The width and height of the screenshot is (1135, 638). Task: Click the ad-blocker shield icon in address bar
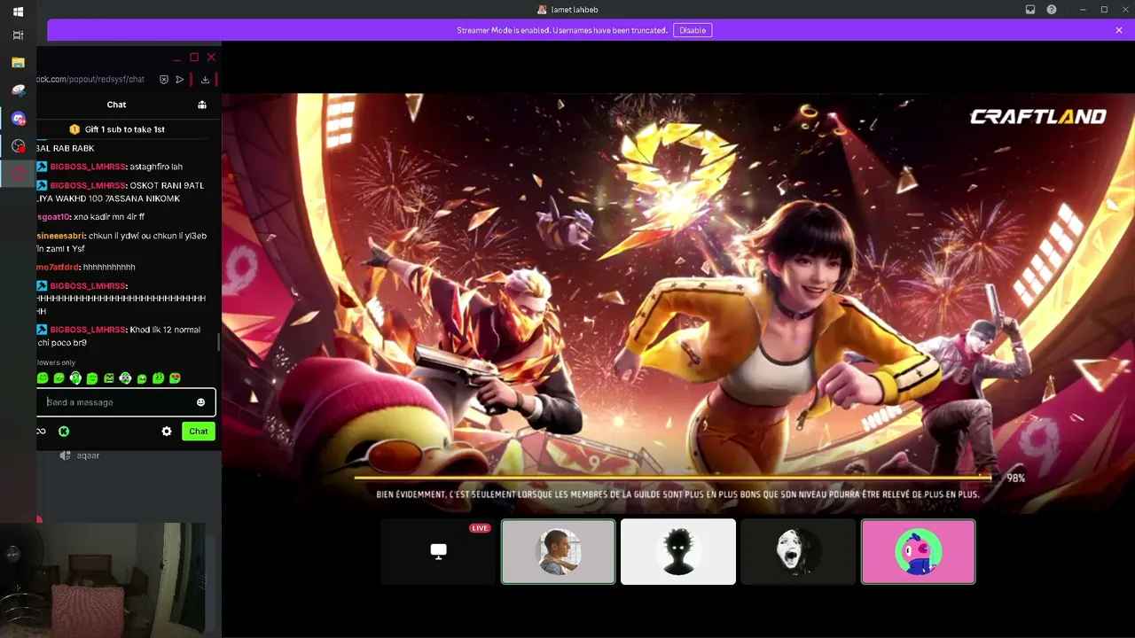(164, 80)
